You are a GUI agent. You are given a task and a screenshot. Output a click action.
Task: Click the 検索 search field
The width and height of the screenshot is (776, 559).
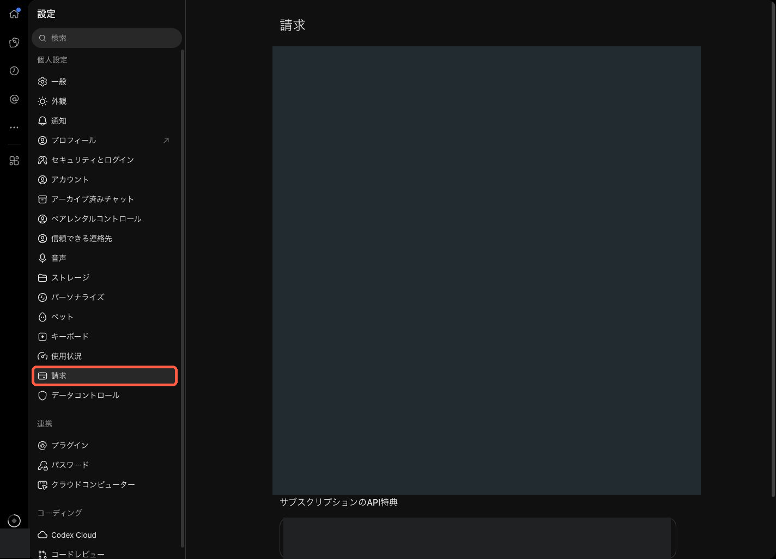[x=107, y=38]
